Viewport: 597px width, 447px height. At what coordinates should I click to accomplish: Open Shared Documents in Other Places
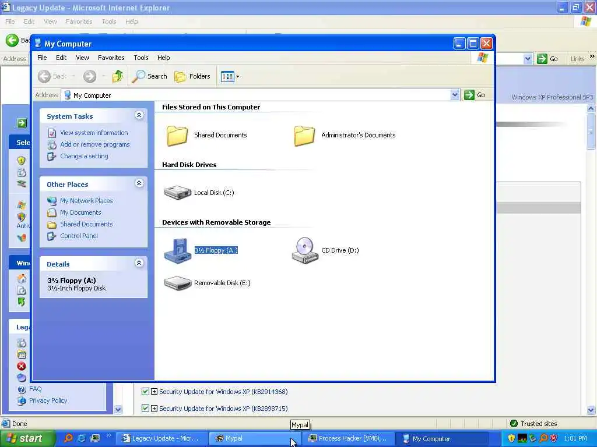coord(86,224)
